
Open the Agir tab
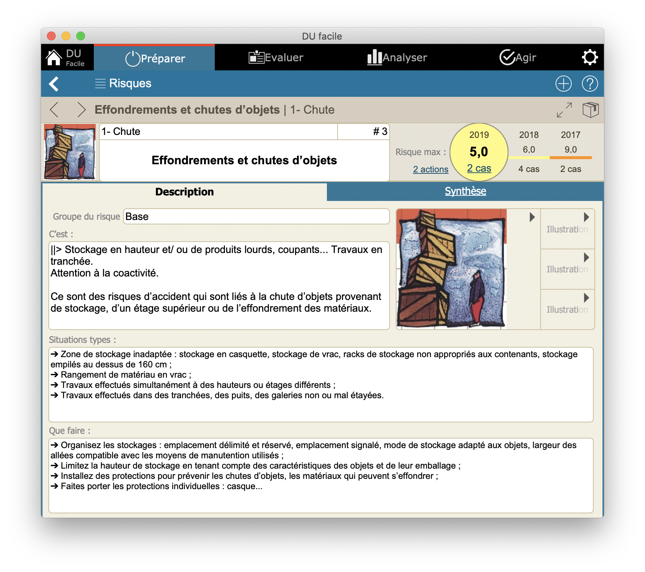tap(518, 58)
